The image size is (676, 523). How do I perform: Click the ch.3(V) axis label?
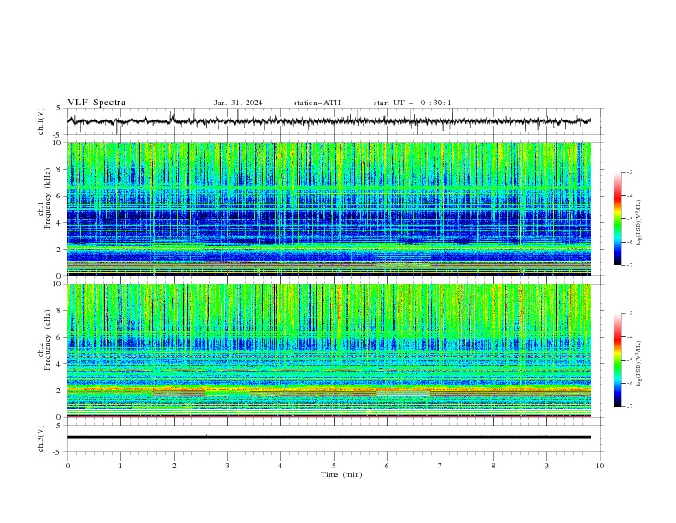pyautogui.click(x=41, y=438)
